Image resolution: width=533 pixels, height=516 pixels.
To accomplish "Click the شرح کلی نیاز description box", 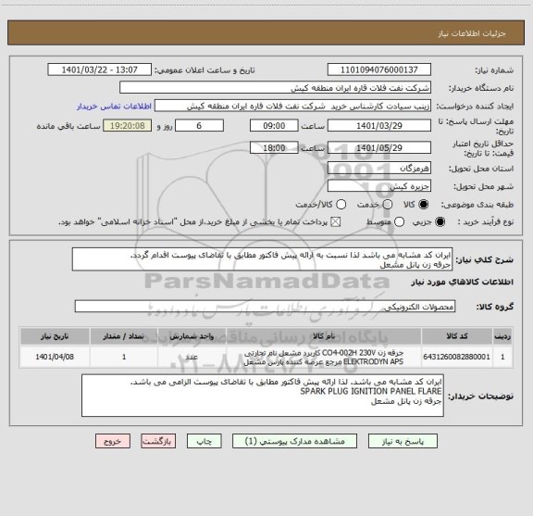I will [x=262, y=259].
